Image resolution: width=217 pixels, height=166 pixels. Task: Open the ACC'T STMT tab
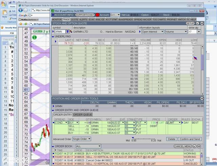[112, 20]
